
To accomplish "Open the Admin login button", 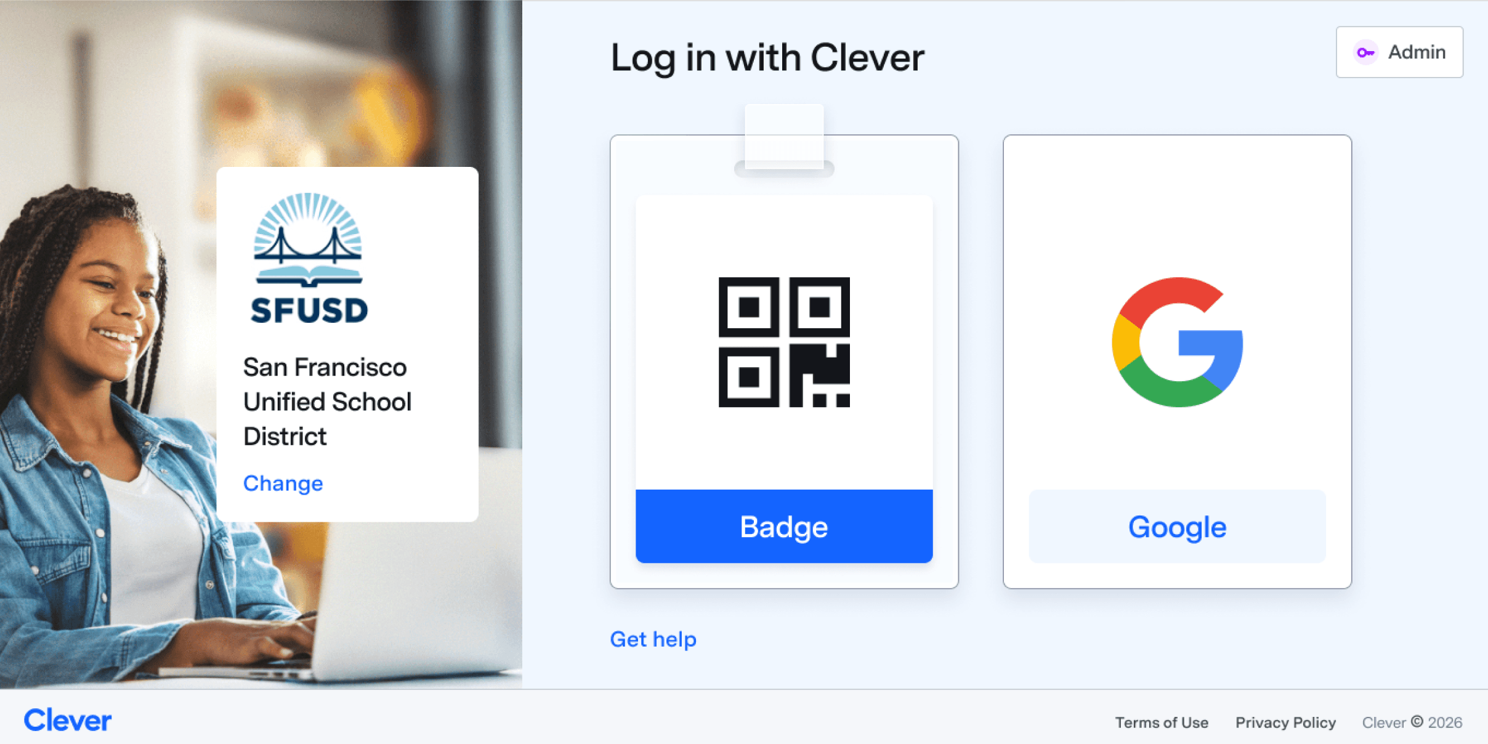I will (1399, 52).
